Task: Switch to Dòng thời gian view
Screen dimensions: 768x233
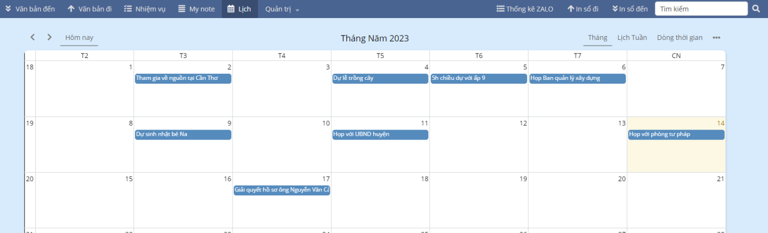Action: 680,38
